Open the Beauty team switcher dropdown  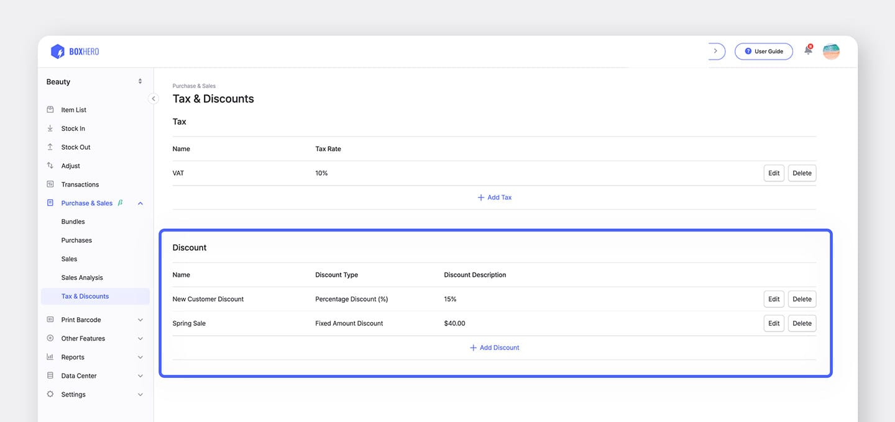(x=140, y=81)
